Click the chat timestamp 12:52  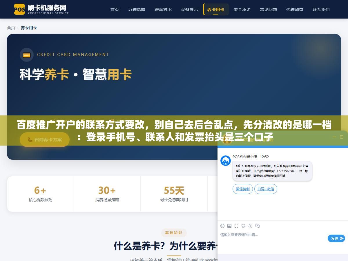click(264, 157)
